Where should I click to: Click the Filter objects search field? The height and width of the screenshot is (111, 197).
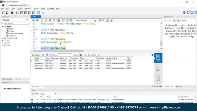(16, 23)
